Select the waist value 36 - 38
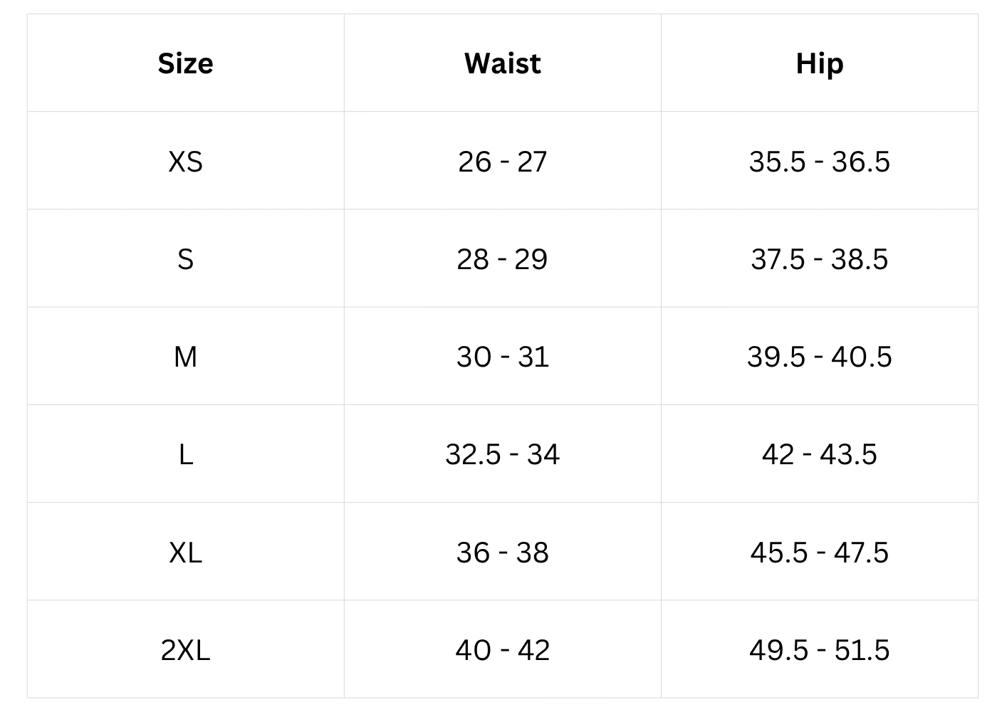The height and width of the screenshot is (712, 997). [502, 553]
